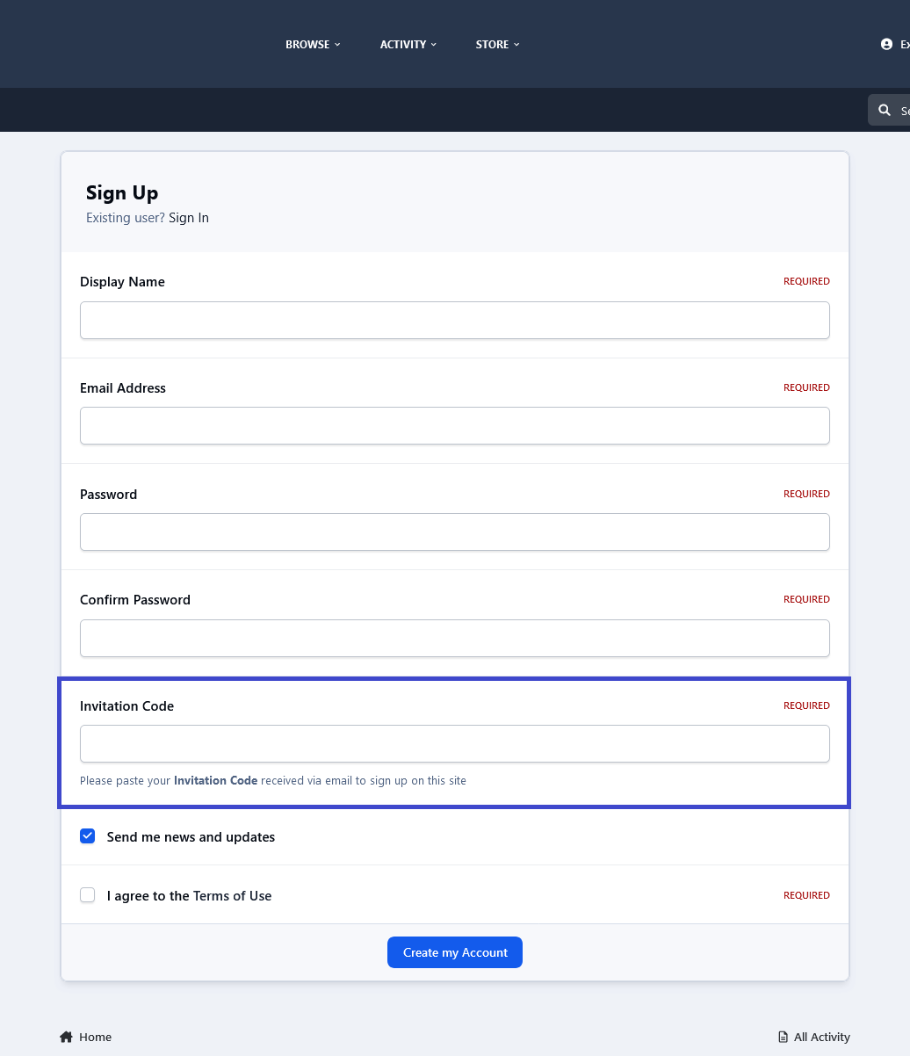Click the document icon beside All Activity

(783, 1037)
